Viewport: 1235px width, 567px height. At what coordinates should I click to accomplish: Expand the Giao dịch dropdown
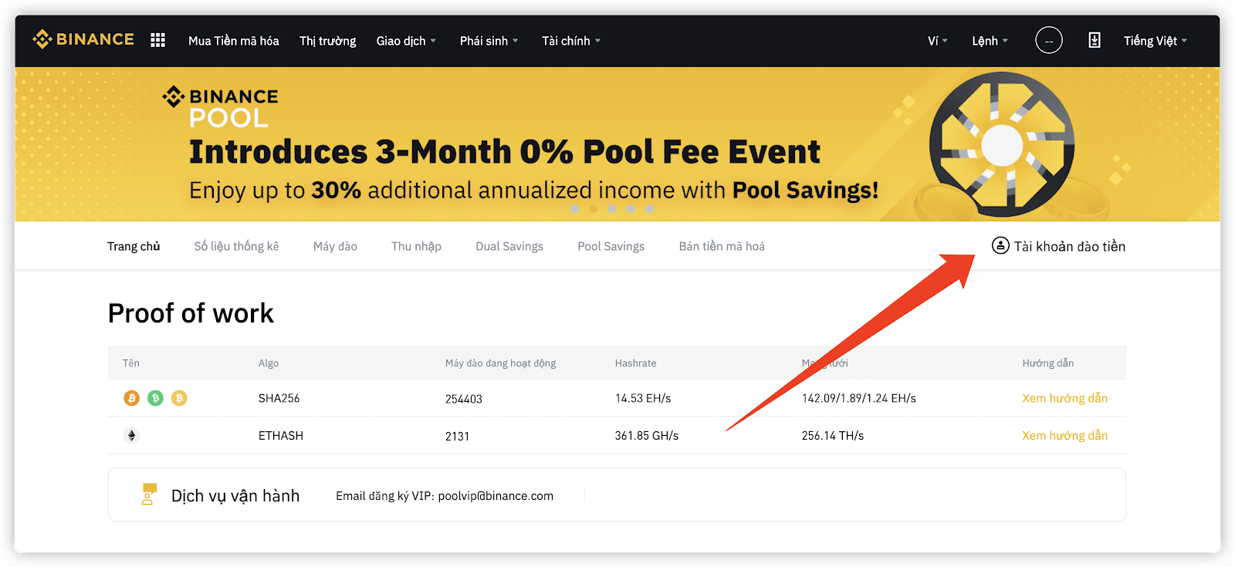(x=406, y=41)
